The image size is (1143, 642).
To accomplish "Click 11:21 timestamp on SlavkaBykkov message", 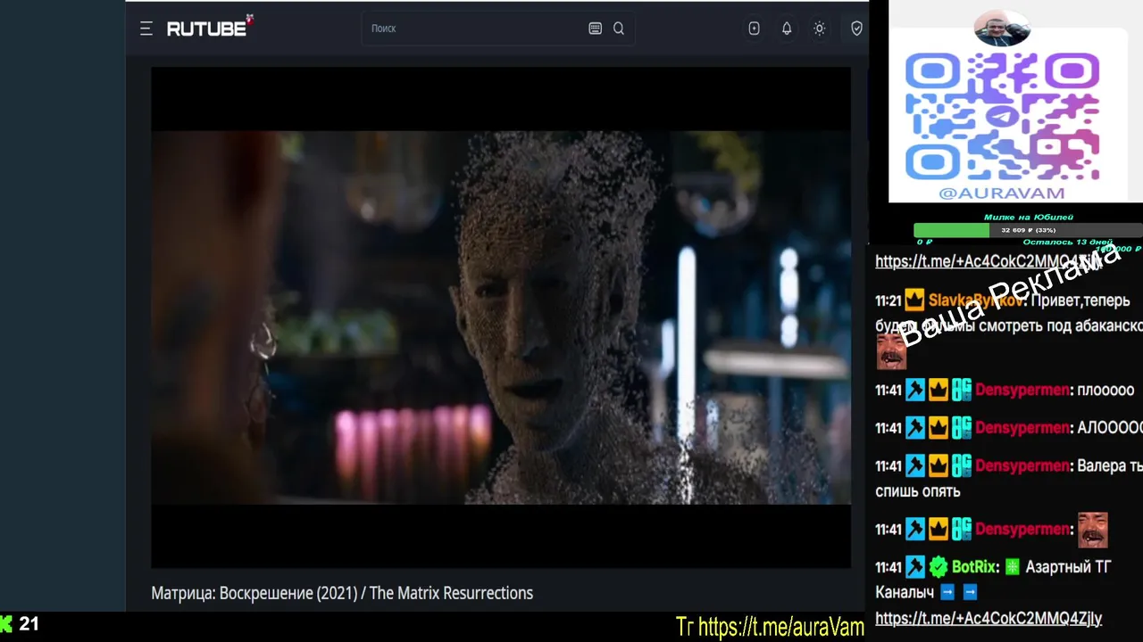I will (x=889, y=301).
